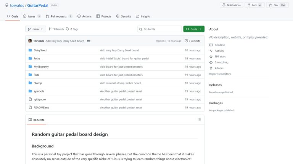Image resolution: width=293 pixels, height=164 pixels.
Task: View 194 stars link
Action: tap(220, 56)
